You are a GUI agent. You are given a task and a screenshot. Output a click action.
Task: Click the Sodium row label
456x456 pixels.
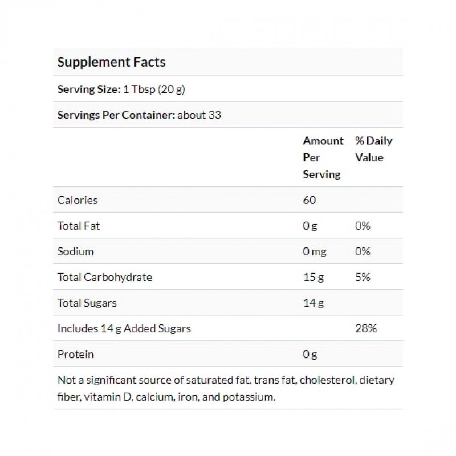76,251
